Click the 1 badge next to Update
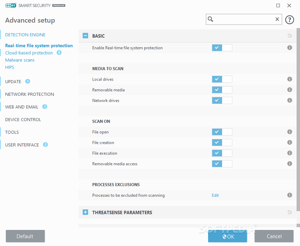The height and width of the screenshot is (246, 300). [28, 81]
